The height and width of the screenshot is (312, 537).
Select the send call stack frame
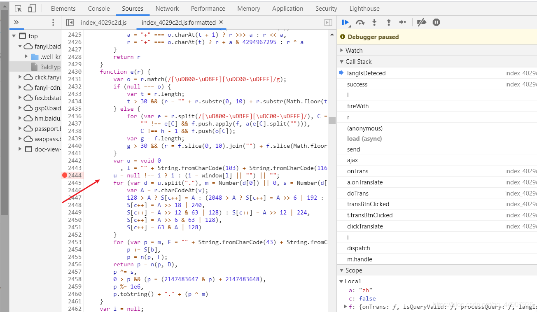[437, 149]
